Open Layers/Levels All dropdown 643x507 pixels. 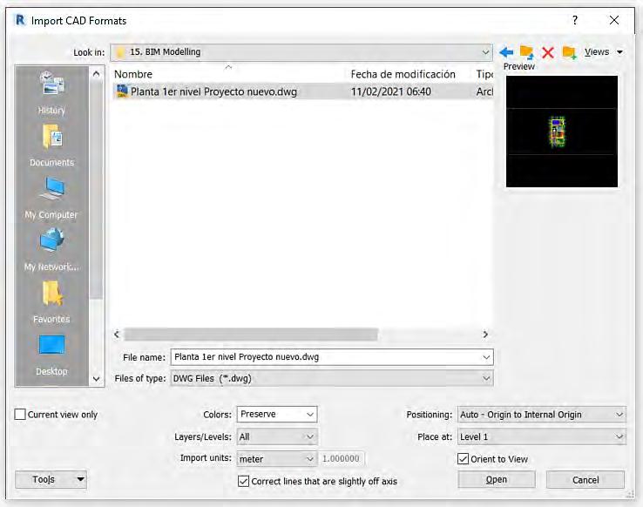click(x=277, y=437)
